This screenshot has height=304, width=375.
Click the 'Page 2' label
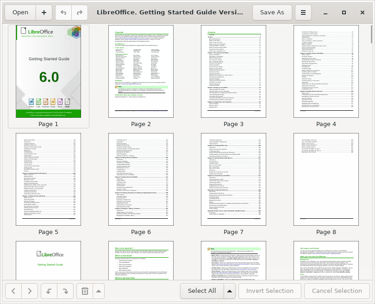[141, 124]
